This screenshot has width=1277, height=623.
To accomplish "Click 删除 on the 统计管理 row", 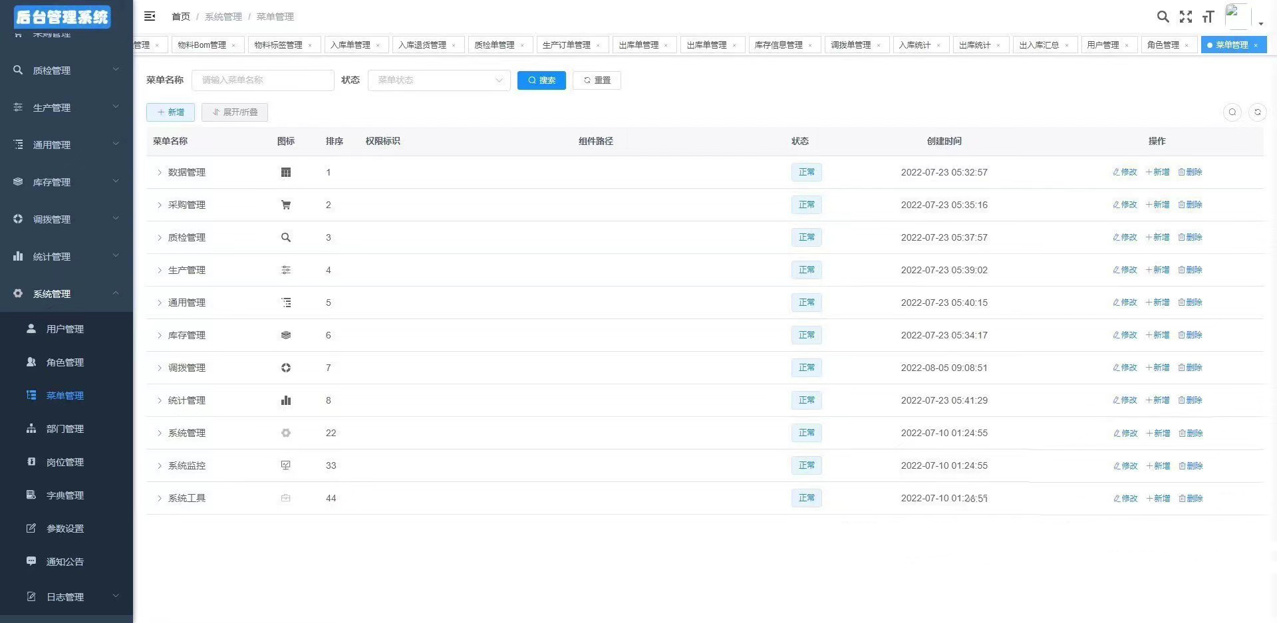I will [x=1190, y=400].
